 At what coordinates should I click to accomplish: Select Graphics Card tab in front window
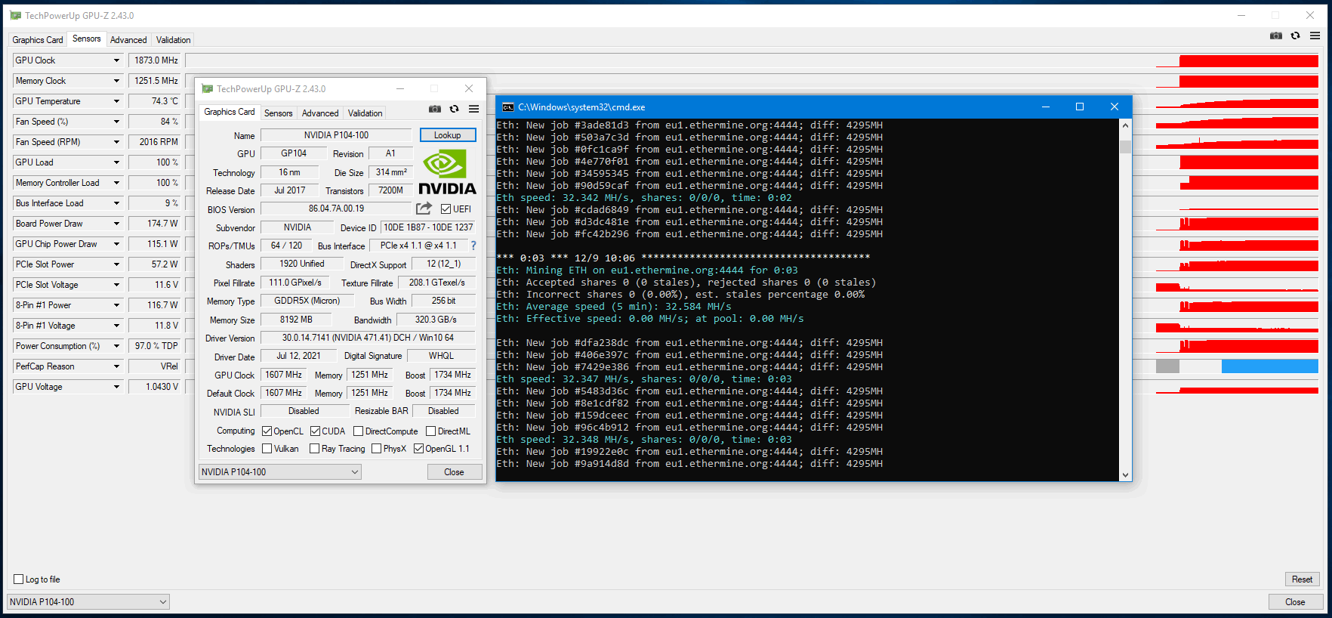coord(230,112)
